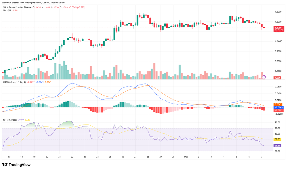Viewport: 287px width, 170px height.
Task: Click date label 21 on the time axis
Action: (x=59, y=157)
